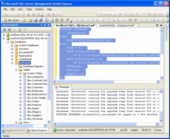Open the active documents list dropdown arrow

point(157,25)
